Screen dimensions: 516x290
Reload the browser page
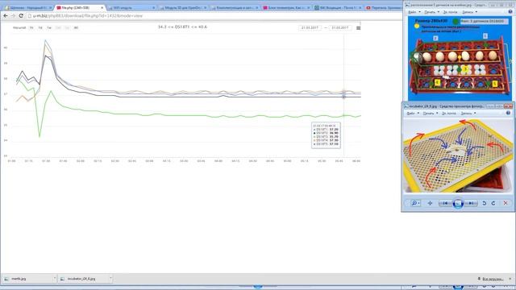click(21, 15)
